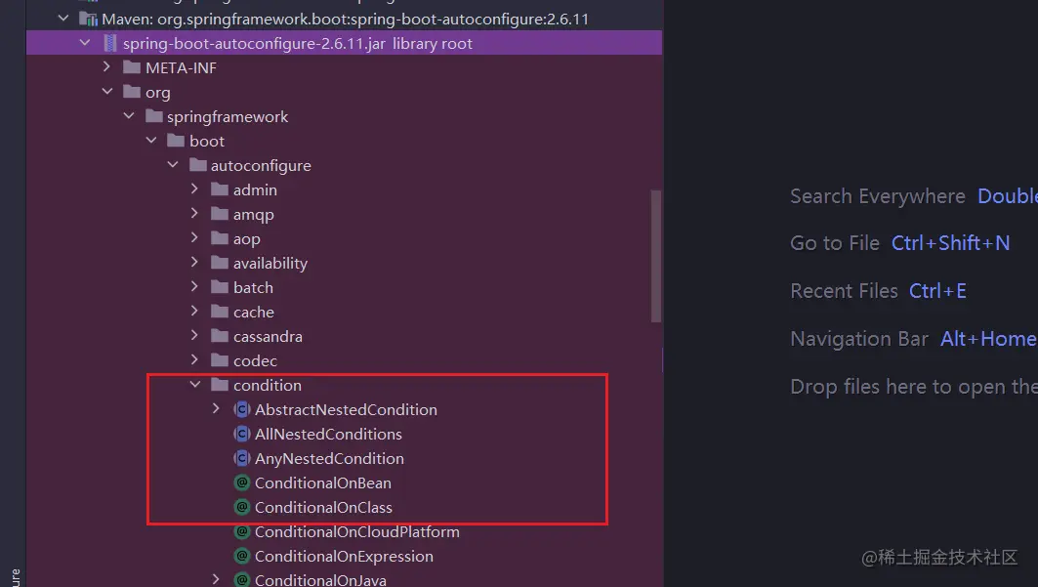Expand the codec package arrow
1038x587 pixels.
(x=194, y=360)
